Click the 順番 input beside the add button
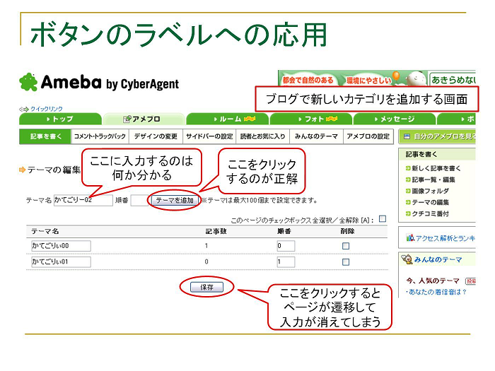Image resolution: width=495 pixels, height=371 pixels. [x=139, y=200]
